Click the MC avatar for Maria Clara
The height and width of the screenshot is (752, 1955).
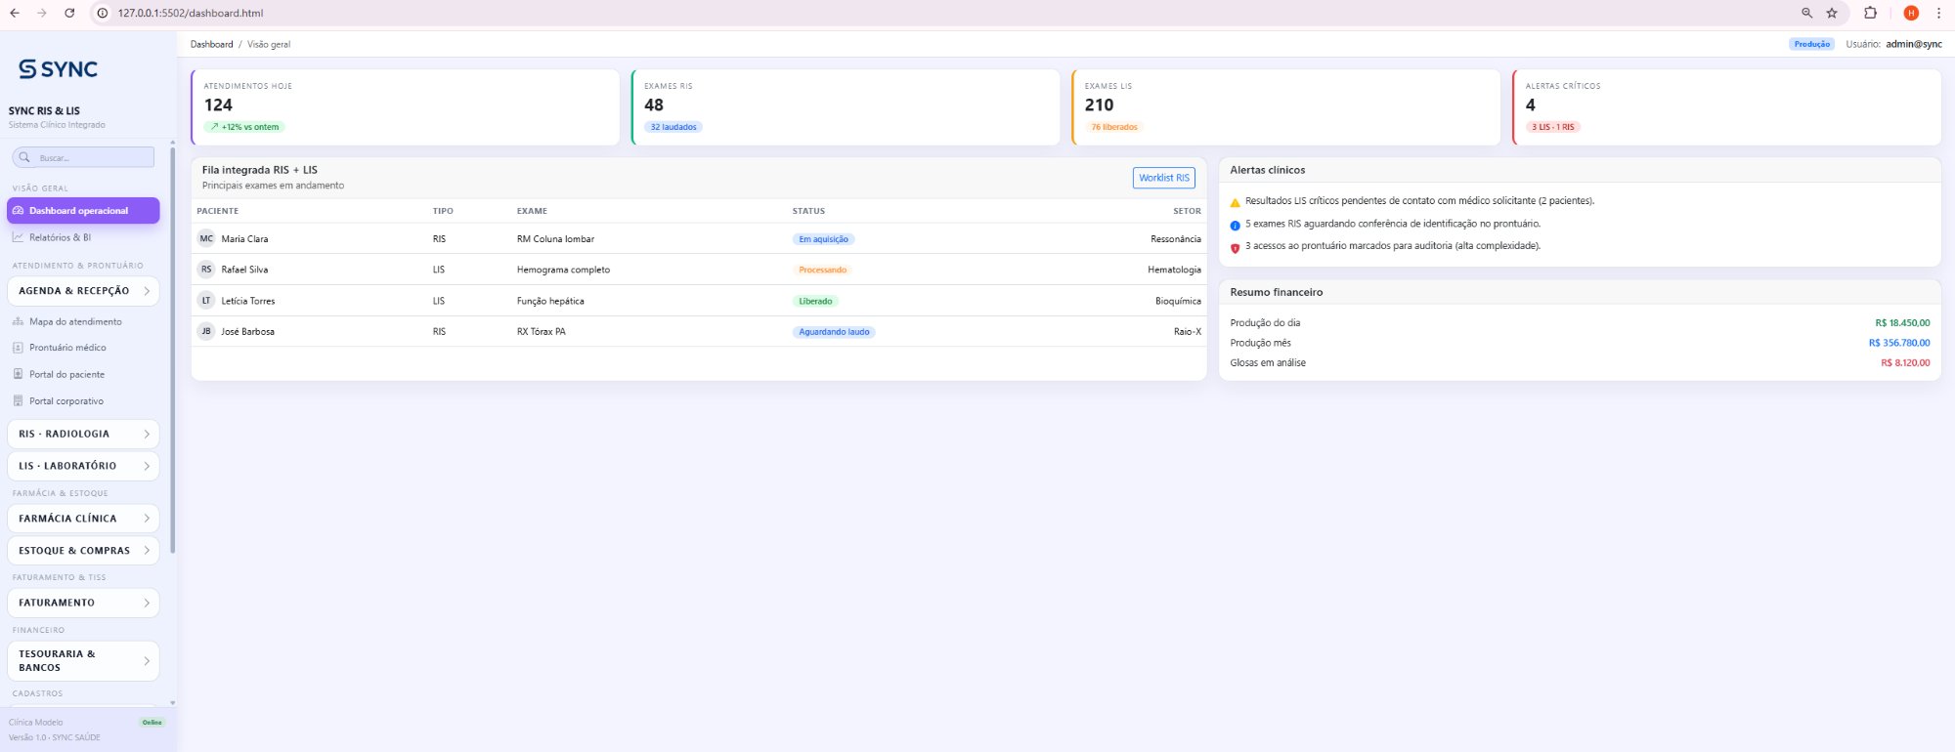206,238
